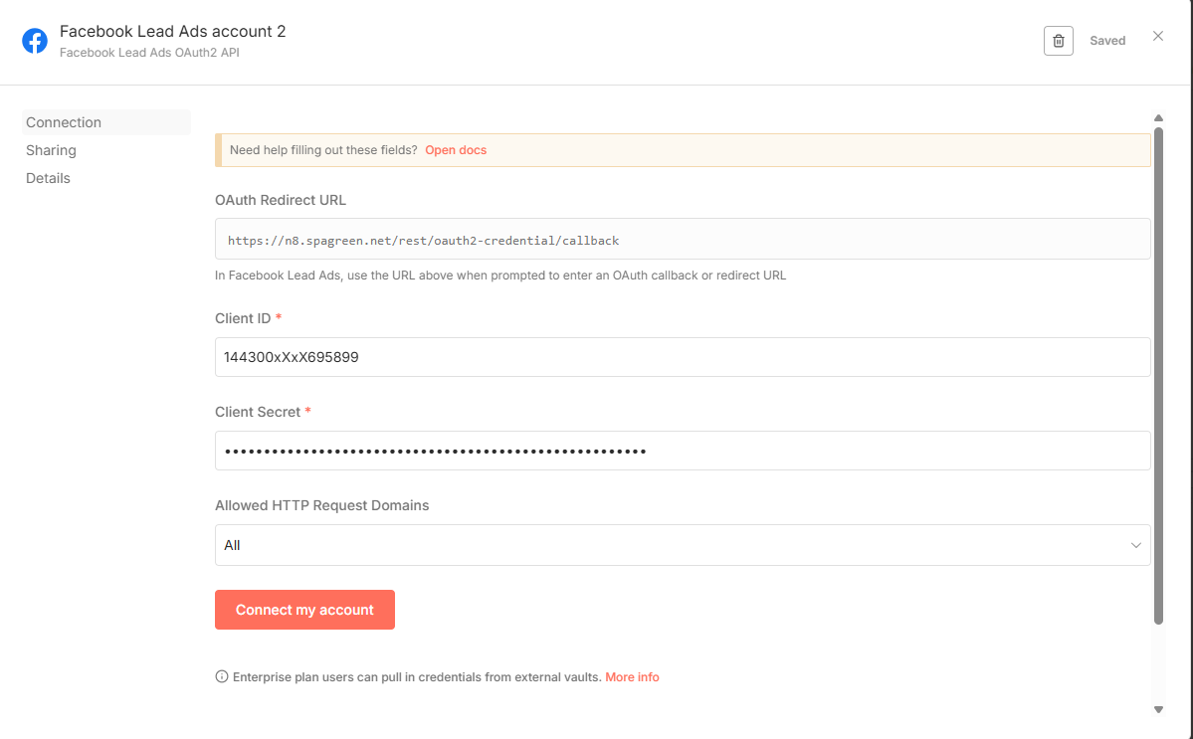Click into the Client ID field
The height and width of the screenshot is (739, 1193).
click(x=683, y=357)
